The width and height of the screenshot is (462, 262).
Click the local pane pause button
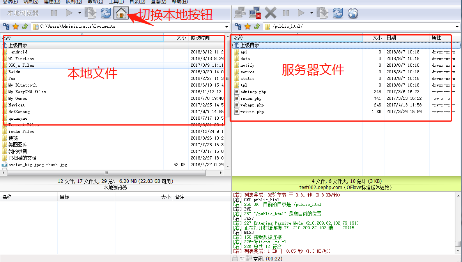click(x=54, y=13)
